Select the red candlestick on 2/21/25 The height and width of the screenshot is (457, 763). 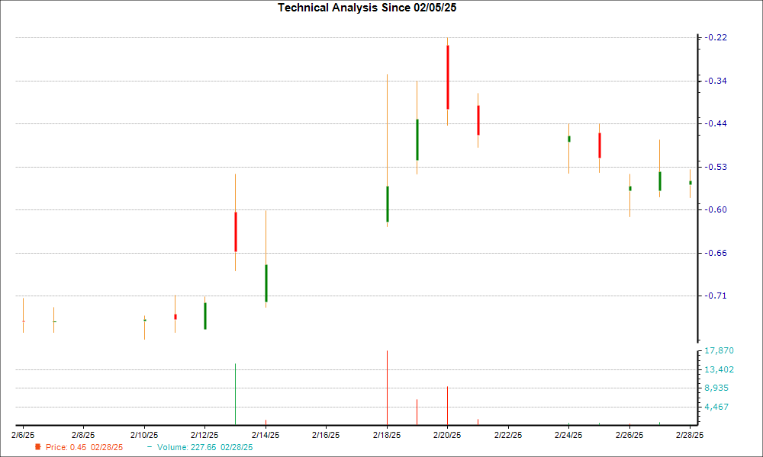click(478, 120)
